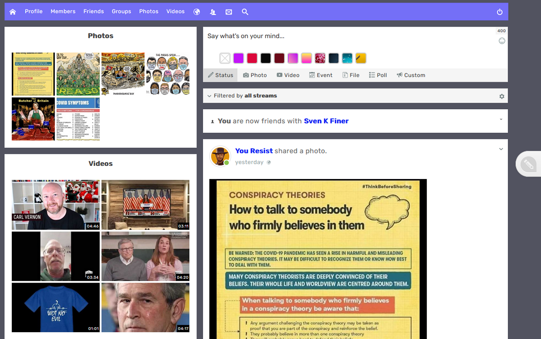This screenshot has width=541, height=339.
Task: Choose the yellow-to-pink gradient background
Action: 307,58
